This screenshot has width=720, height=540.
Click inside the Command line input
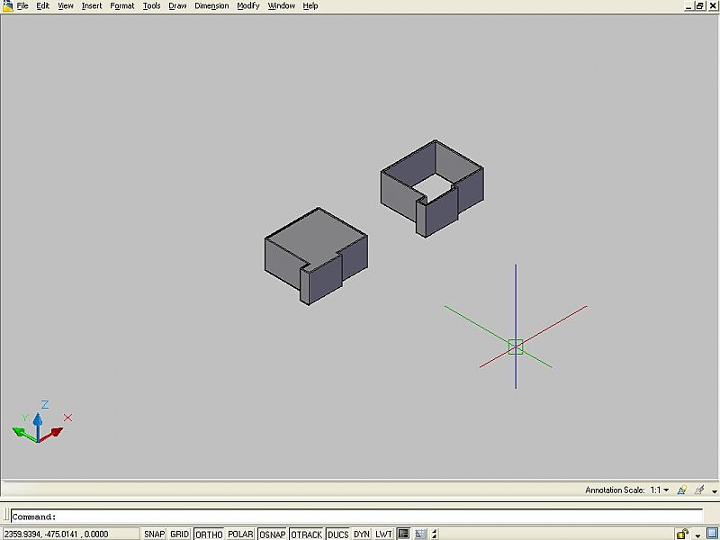356,517
